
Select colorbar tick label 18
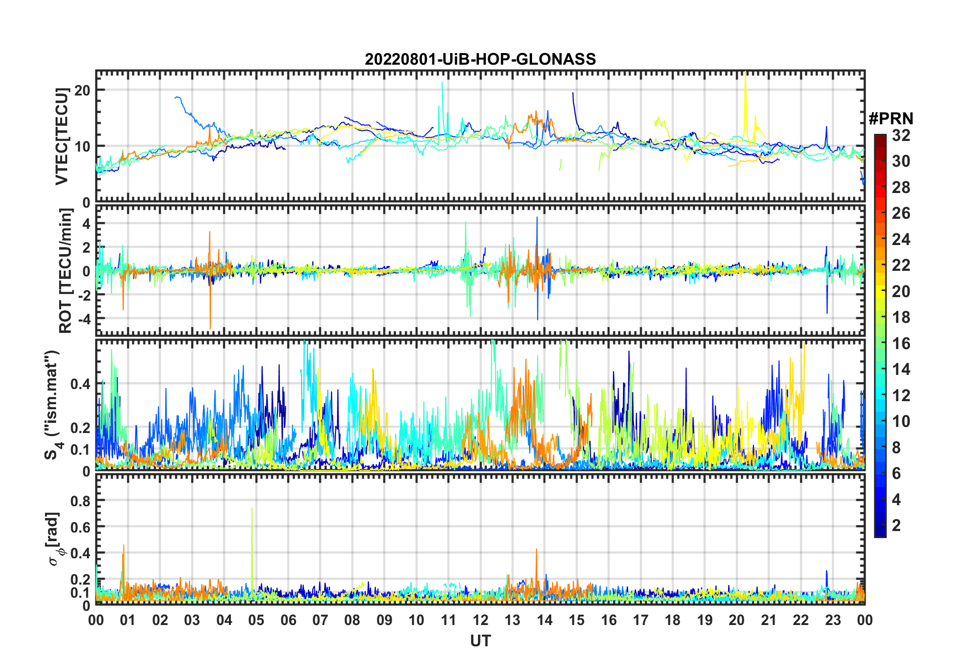pyautogui.click(x=901, y=317)
